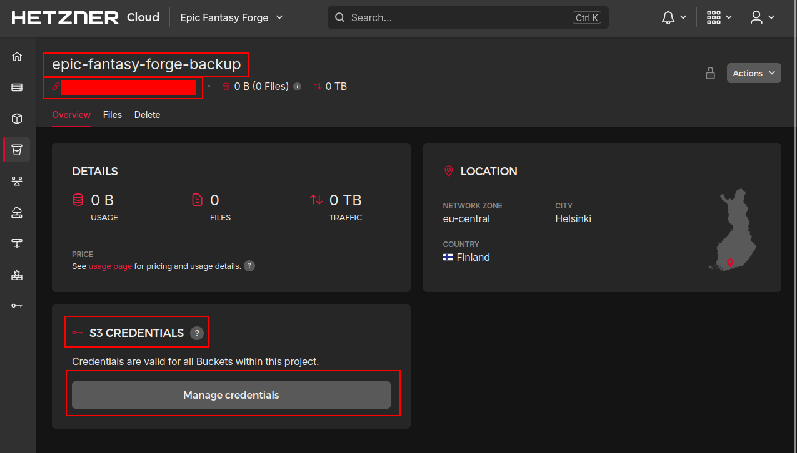Image resolution: width=797 pixels, height=453 pixels.
Task: Focus the Search input field
Action: click(468, 17)
